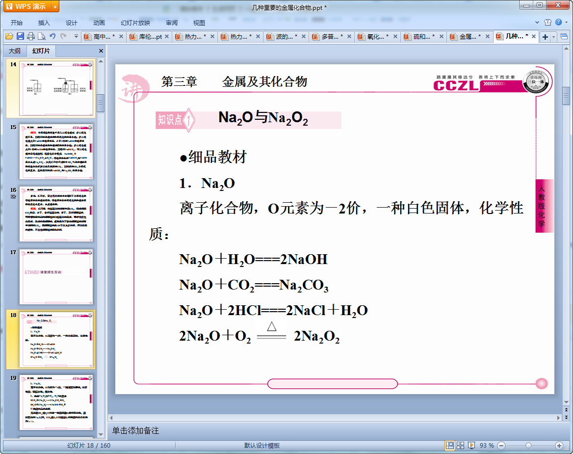Viewport: 573px width, 454px height.
Task: Open the 动画 ribbon tab
Action: [x=99, y=23]
